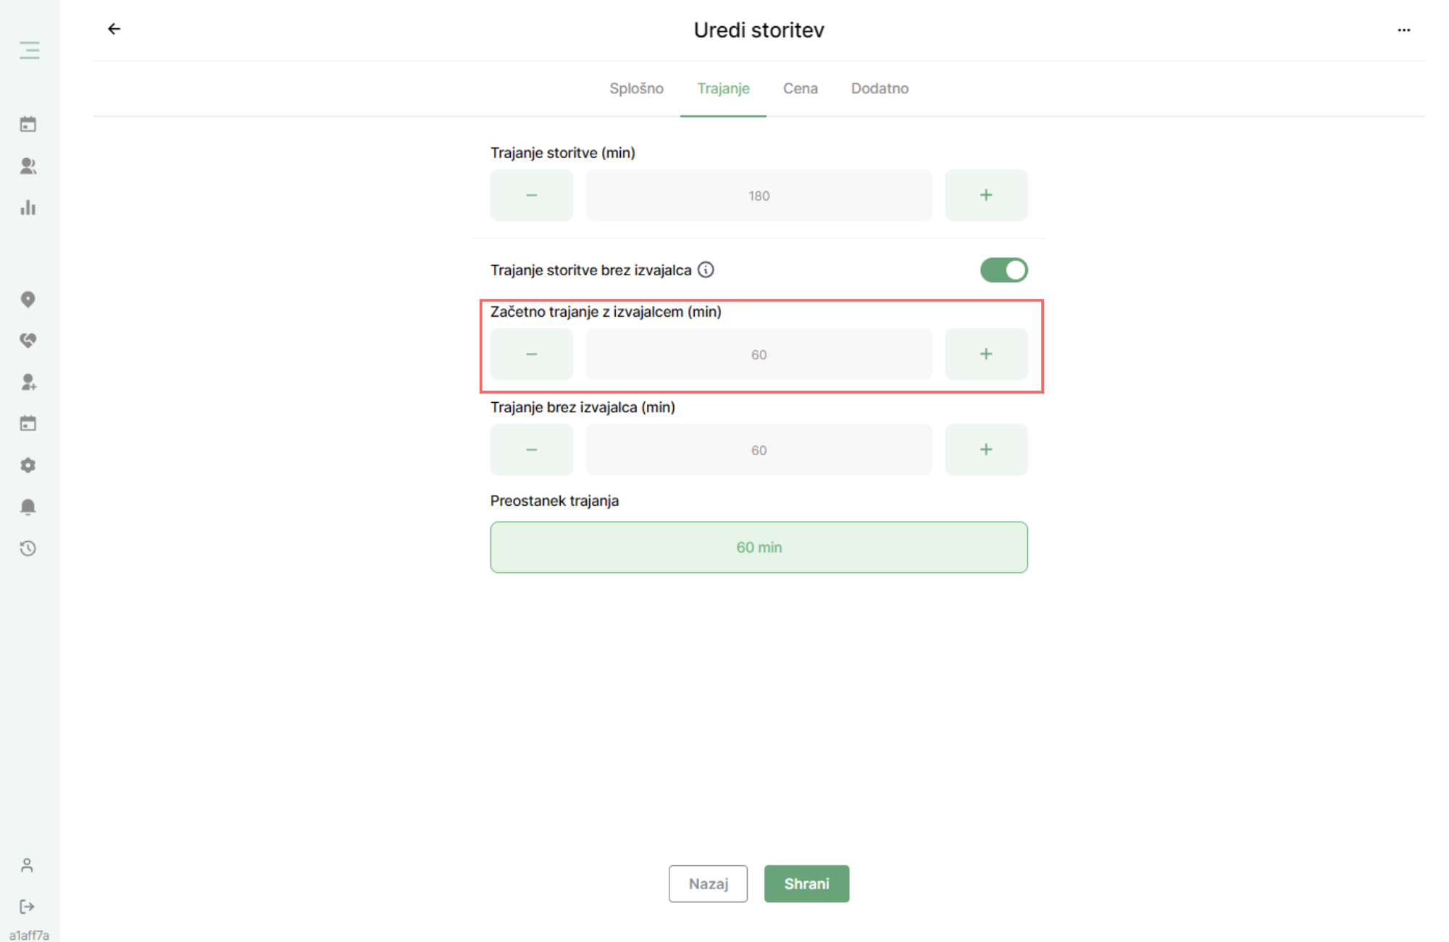Show info for Trajanje storitve brez izvajalca

click(x=706, y=270)
